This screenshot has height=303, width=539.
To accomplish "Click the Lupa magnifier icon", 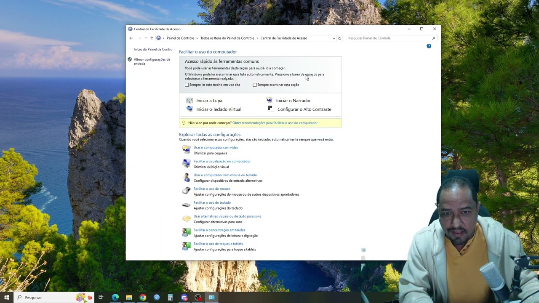I will tap(189, 101).
